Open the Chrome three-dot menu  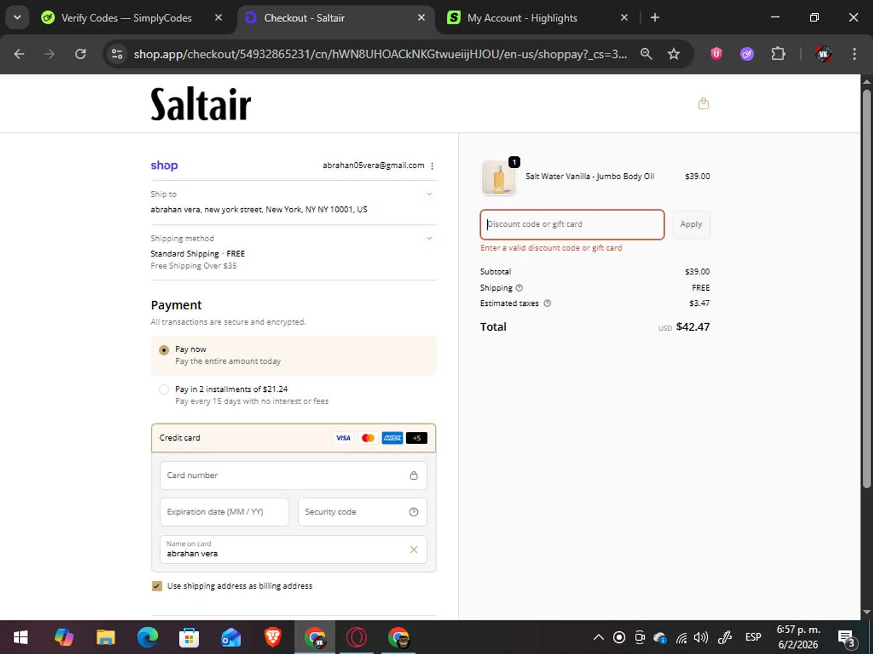(x=854, y=54)
